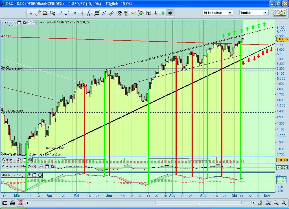Select the red down-arrow marker tool

(156, 13)
